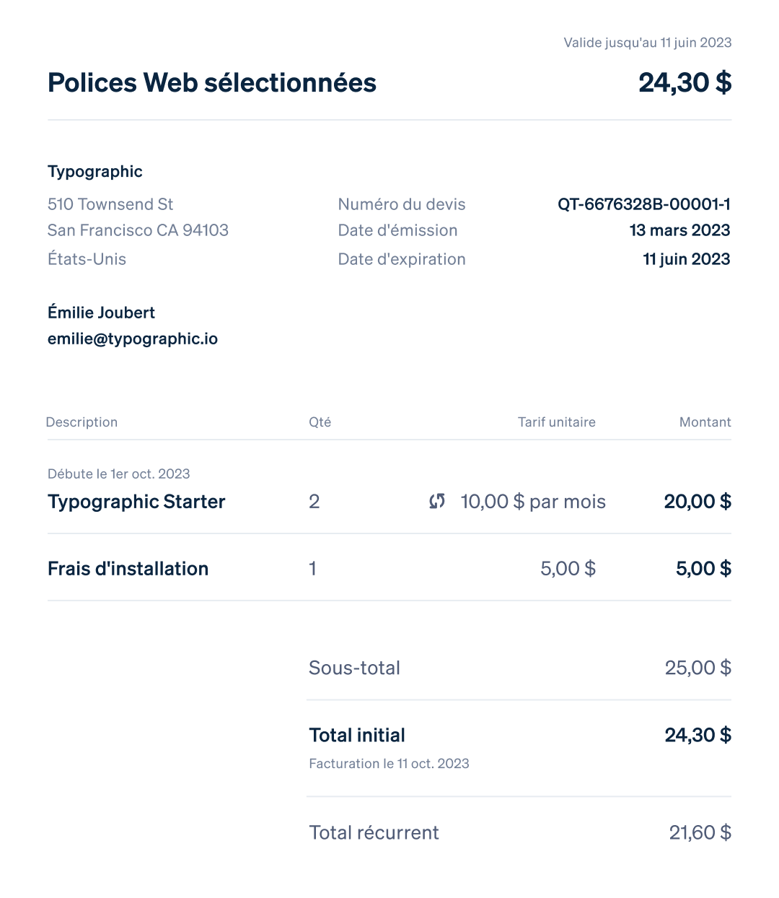Select the expiration date 11 juin 2023
779x898 pixels.
point(687,259)
